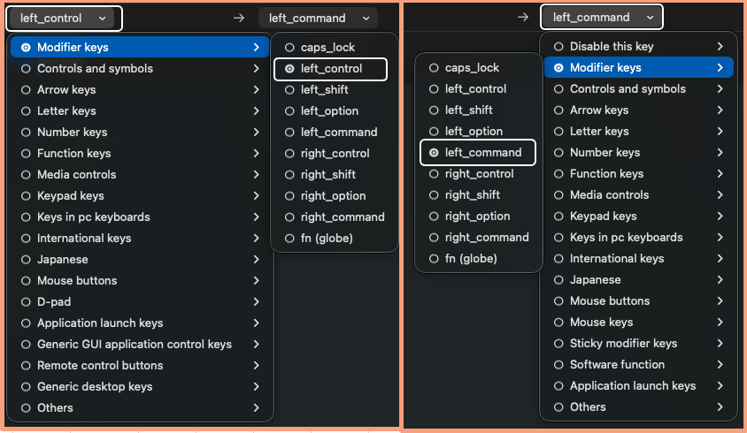Choose the Disable this key option

612,46
